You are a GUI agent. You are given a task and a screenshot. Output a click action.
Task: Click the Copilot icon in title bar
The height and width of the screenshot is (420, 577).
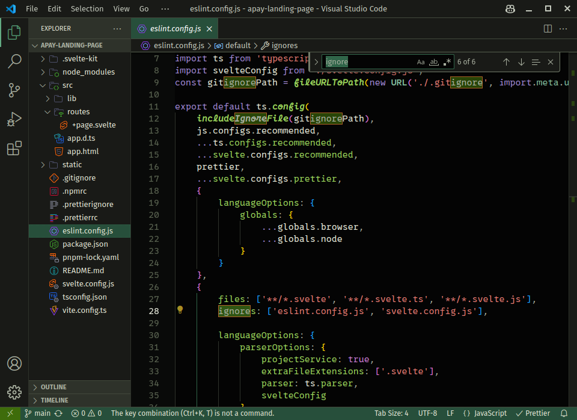click(510, 9)
